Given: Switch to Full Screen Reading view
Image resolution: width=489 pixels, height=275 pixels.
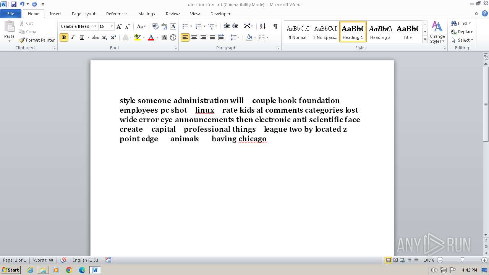Looking at the screenshot, I should click(395, 260).
